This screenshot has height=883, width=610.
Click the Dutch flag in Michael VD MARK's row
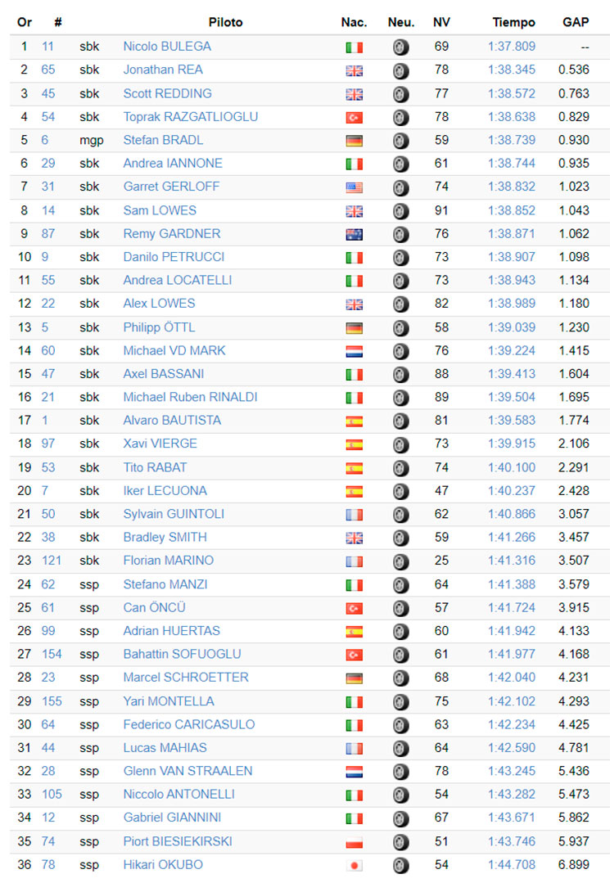pyautogui.click(x=354, y=351)
